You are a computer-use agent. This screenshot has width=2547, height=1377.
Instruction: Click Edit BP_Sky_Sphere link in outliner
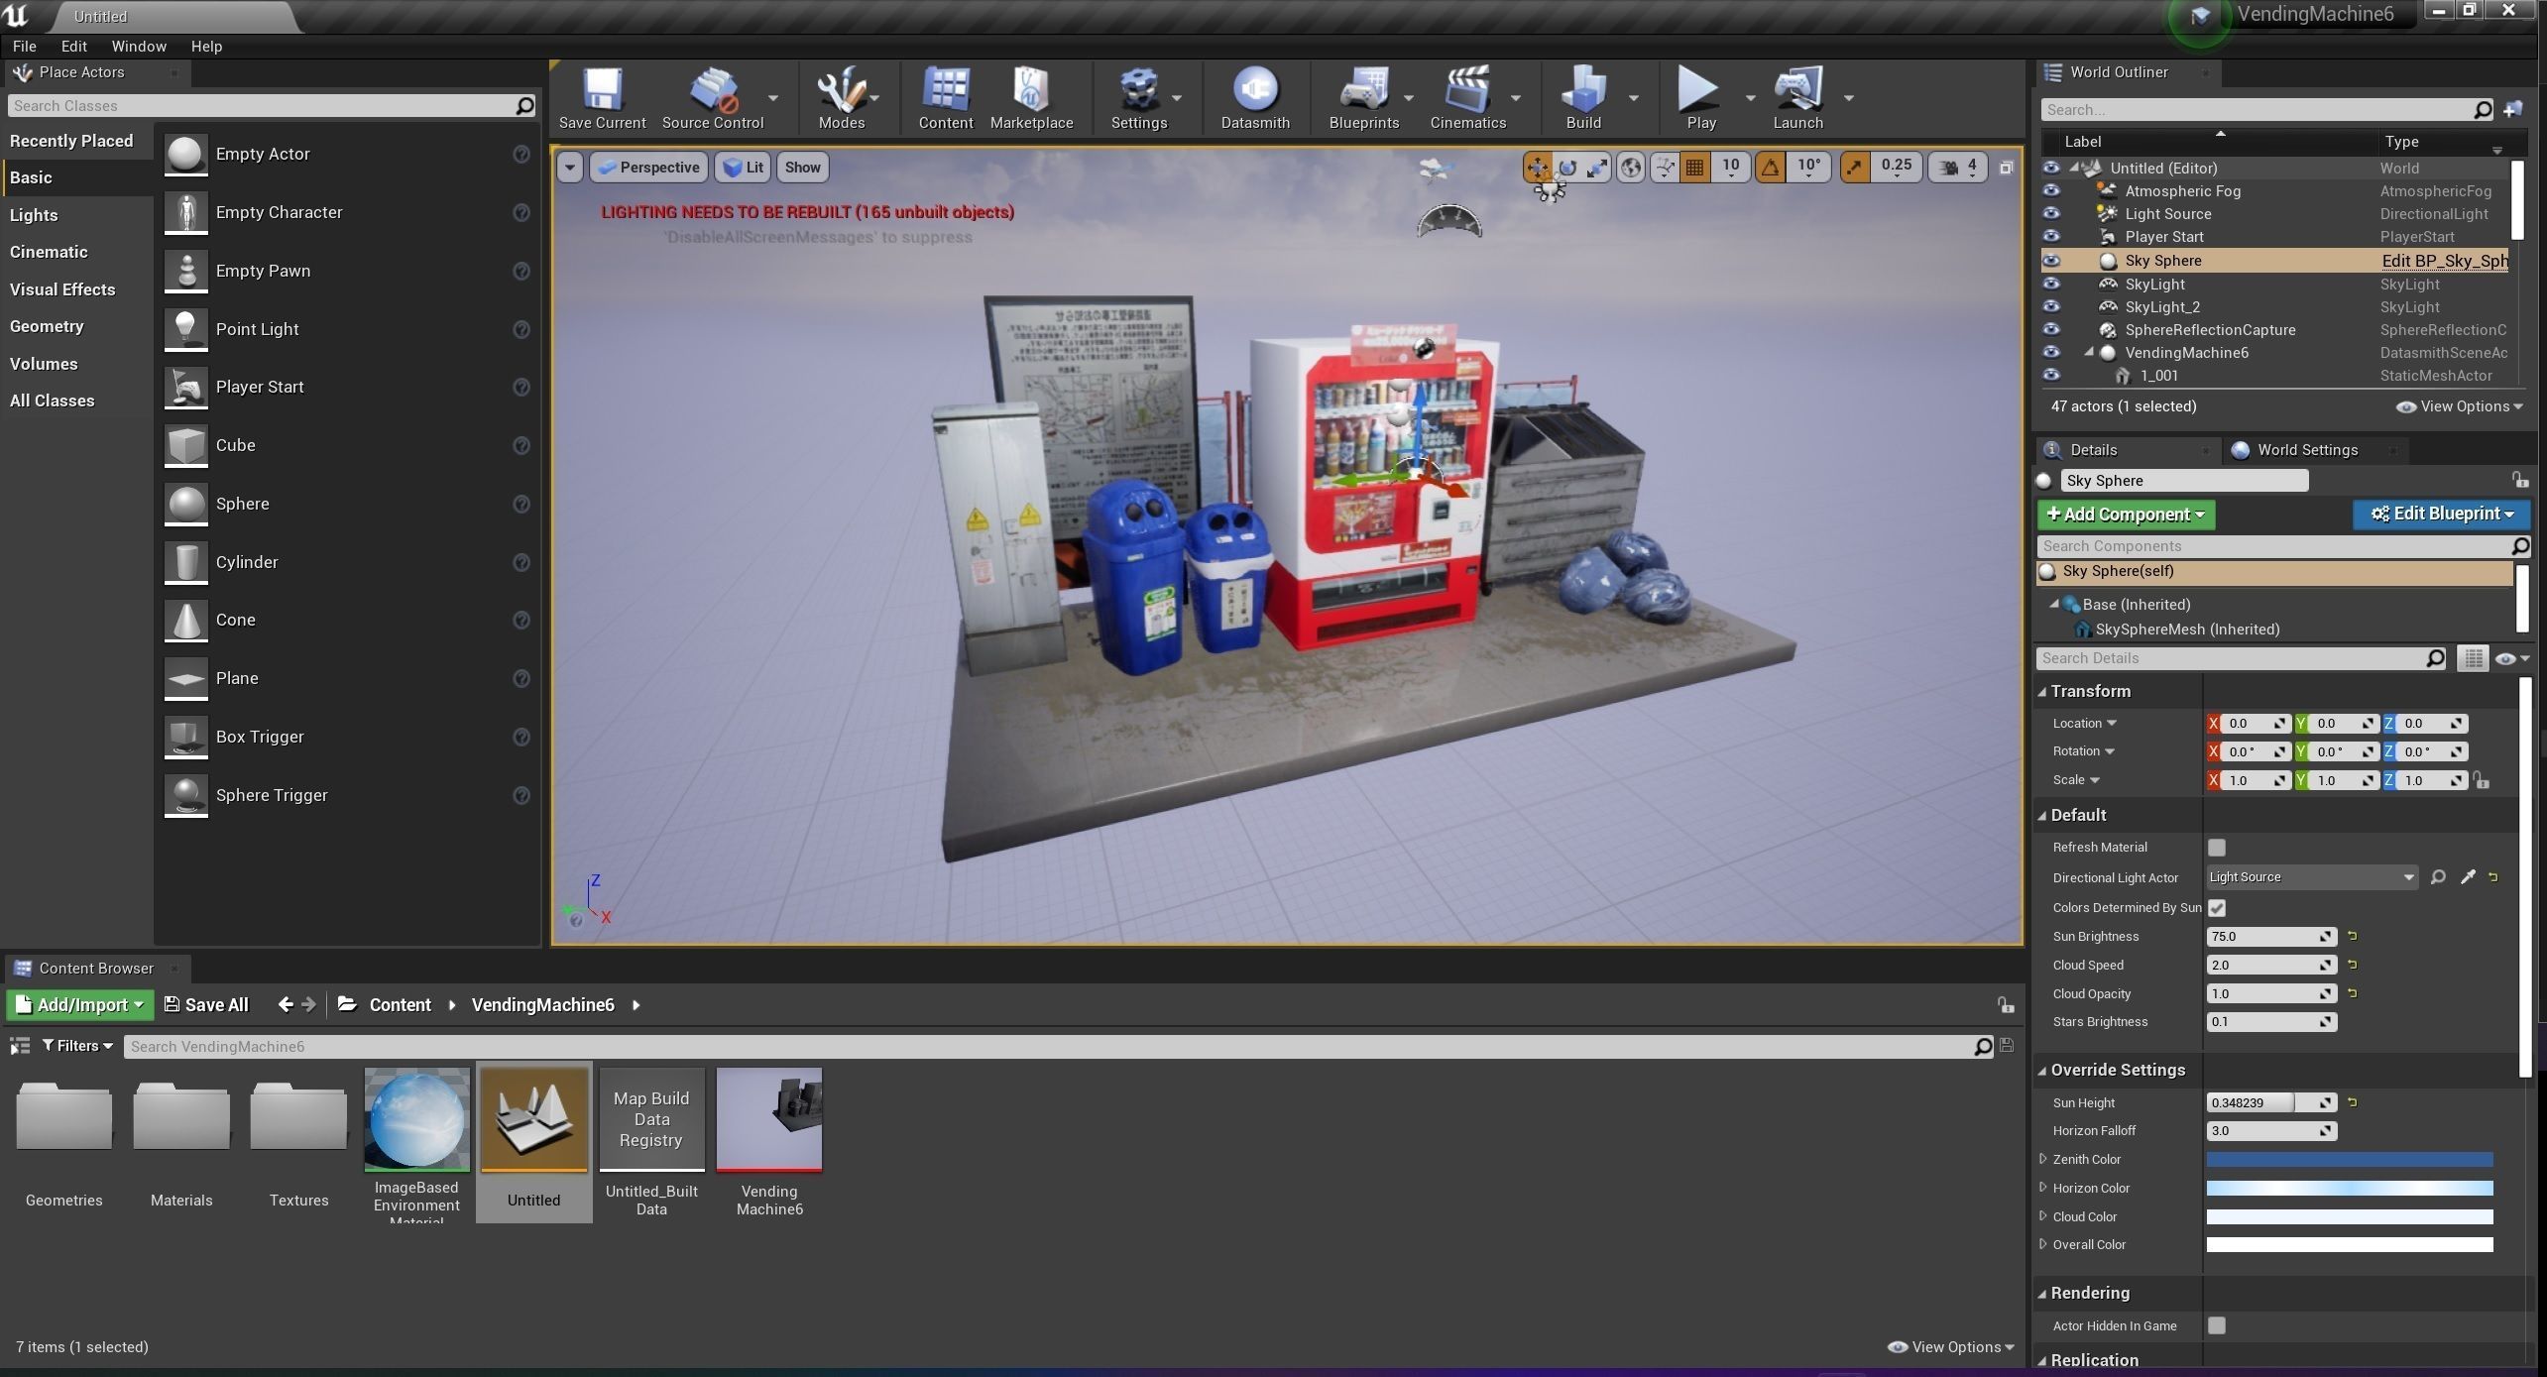coord(2444,261)
